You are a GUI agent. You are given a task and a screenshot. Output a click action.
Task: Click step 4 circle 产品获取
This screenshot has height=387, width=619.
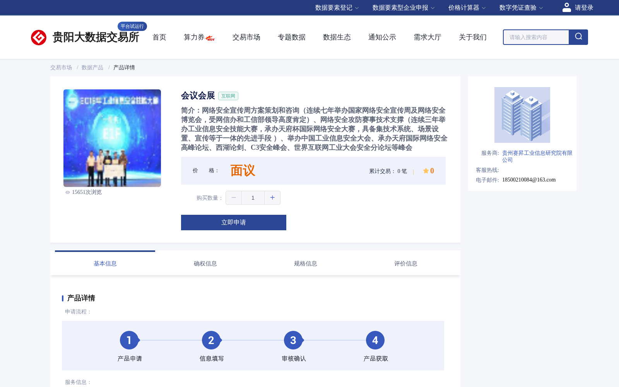click(x=375, y=340)
